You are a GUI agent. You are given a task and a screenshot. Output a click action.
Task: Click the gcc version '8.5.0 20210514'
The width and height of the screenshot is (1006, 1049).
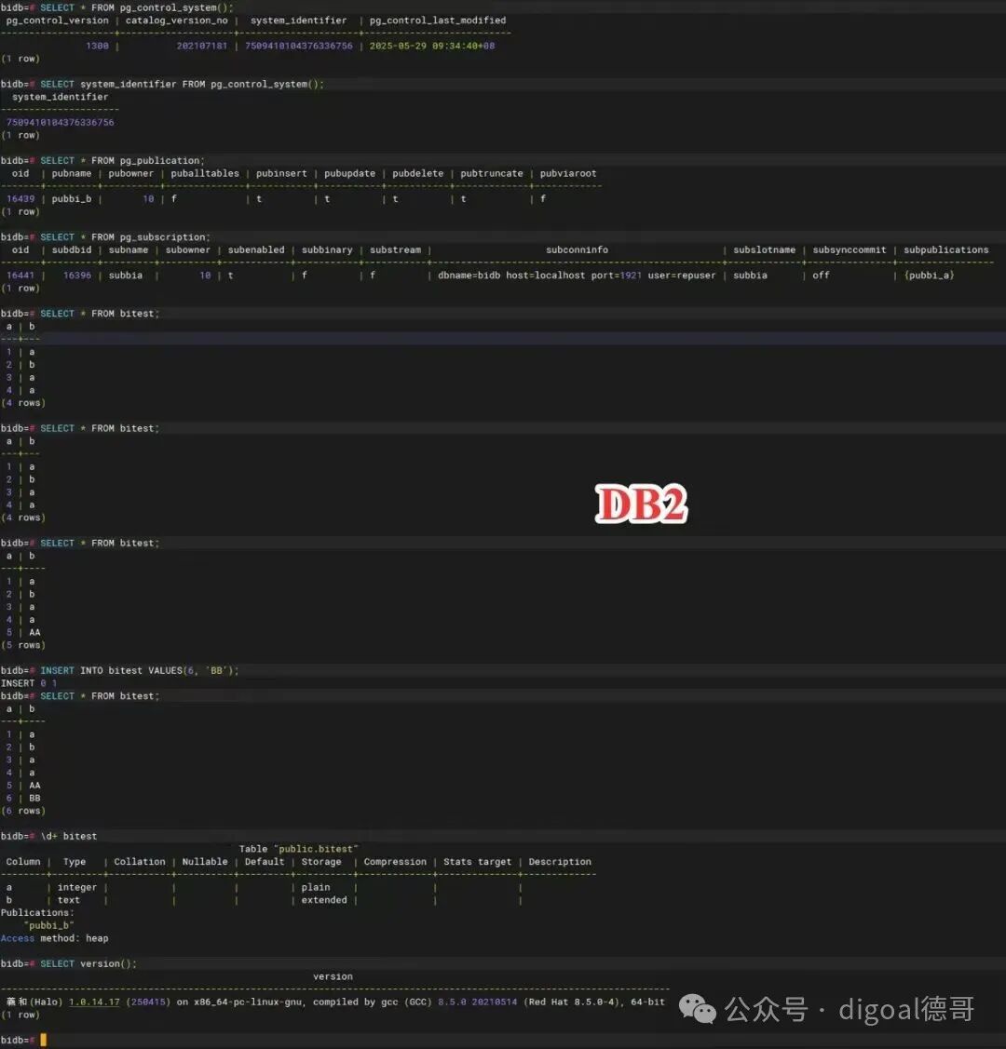(x=477, y=1002)
